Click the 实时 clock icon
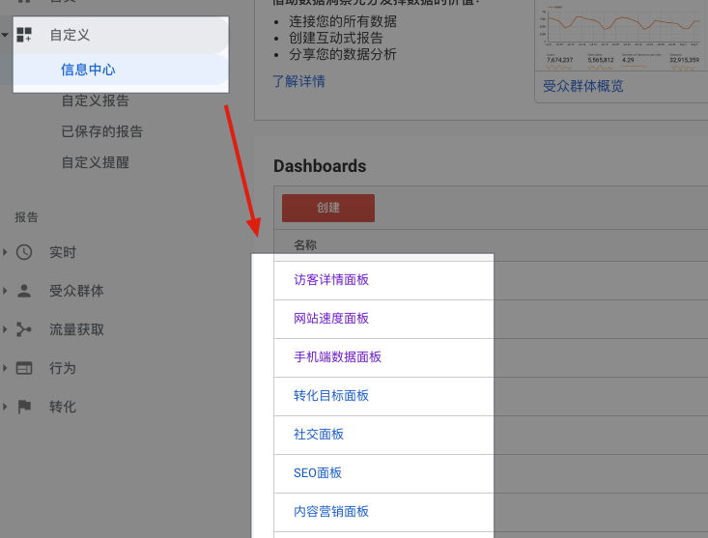Viewport: 708px width, 538px height. [x=24, y=252]
